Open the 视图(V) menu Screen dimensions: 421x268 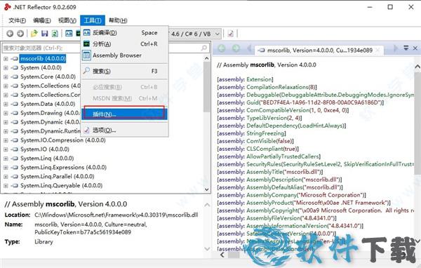pos(67,20)
